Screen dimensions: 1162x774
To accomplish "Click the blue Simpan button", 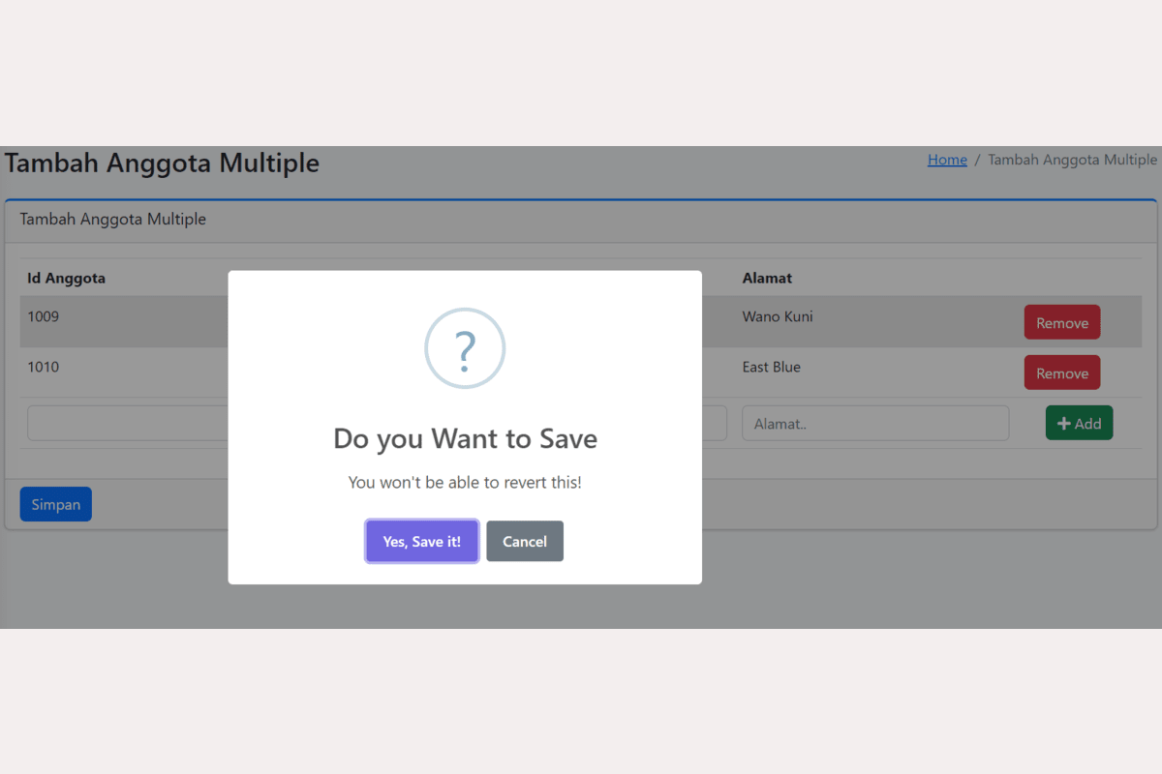I will (56, 504).
